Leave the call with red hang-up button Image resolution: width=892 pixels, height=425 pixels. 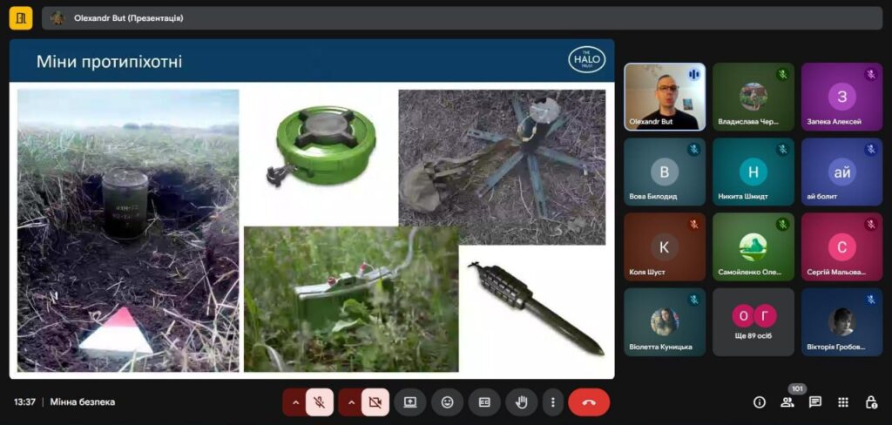click(589, 402)
